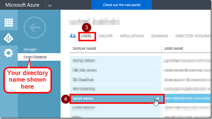Open the all items grid icon
Screen dimensions: 212x119
tap(9, 22)
